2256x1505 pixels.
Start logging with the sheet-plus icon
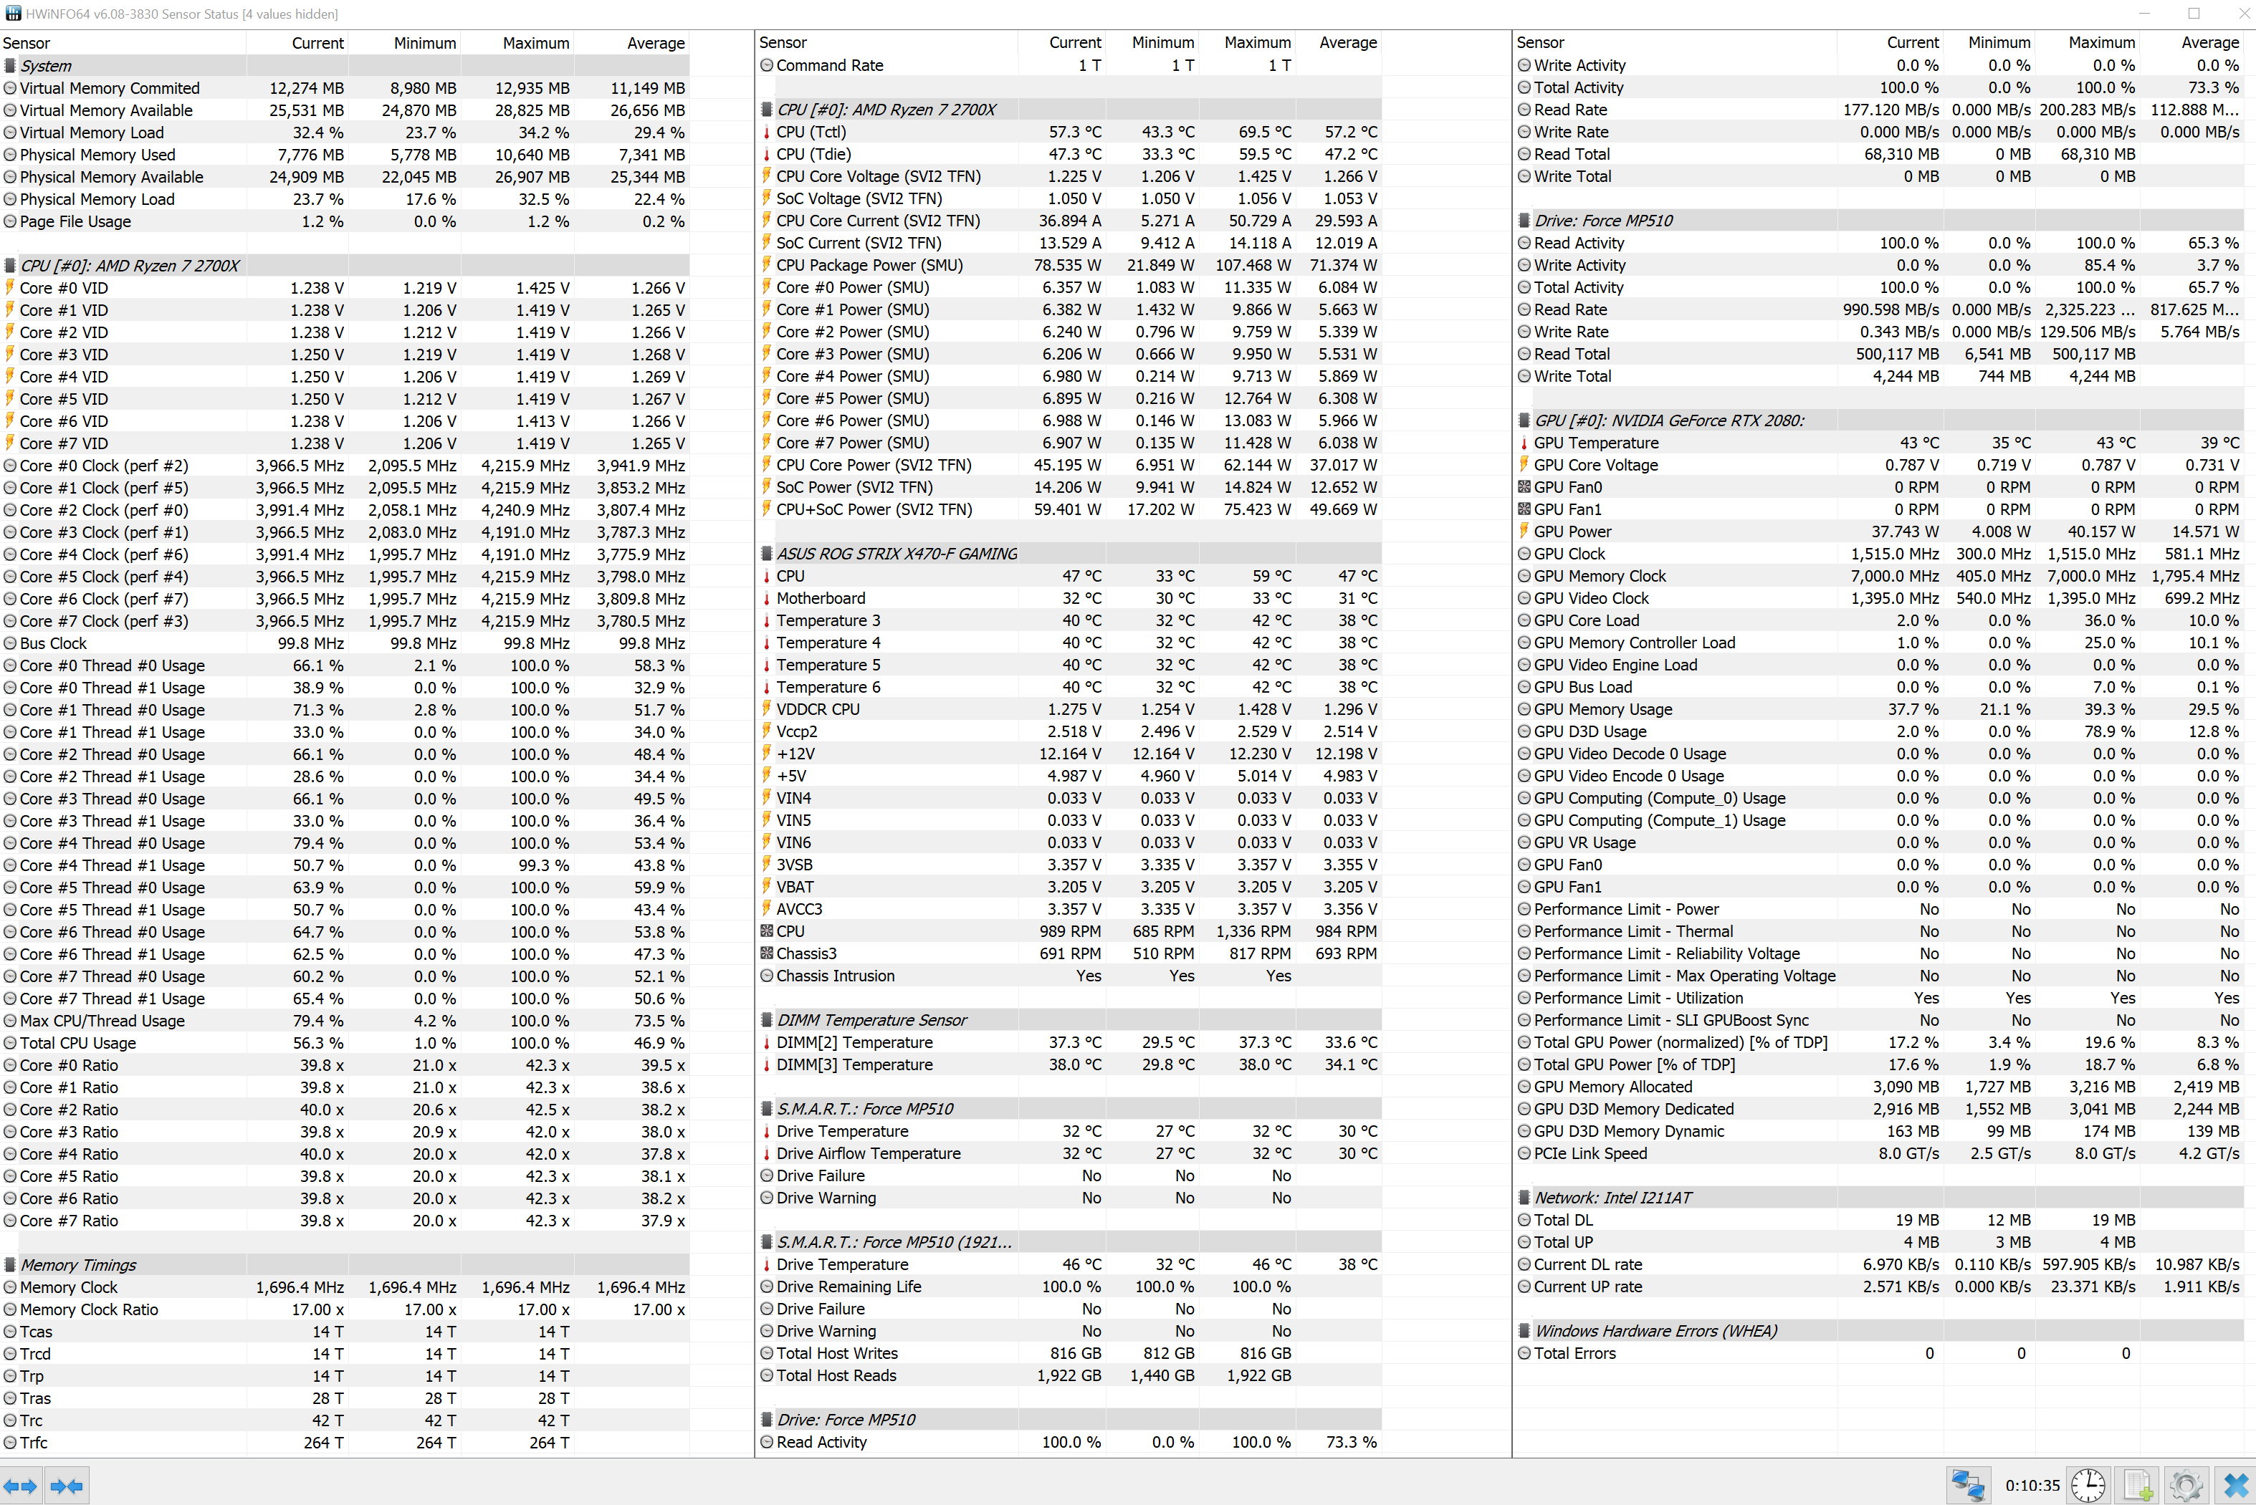point(2137,1485)
